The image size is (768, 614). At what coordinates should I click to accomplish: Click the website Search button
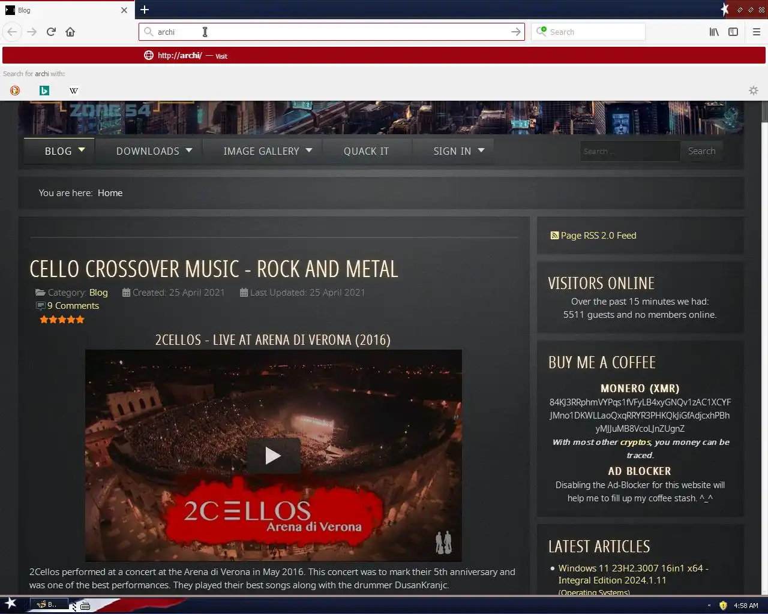point(701,151)
